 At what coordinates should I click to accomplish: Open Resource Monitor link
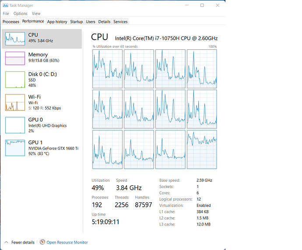(67, 242)
